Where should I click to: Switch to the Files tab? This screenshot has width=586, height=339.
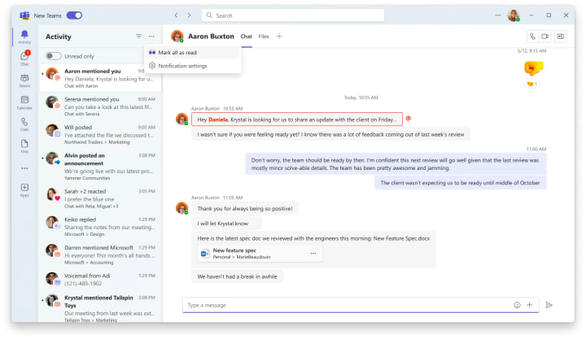pyautogui.click(x=264, y=37)
